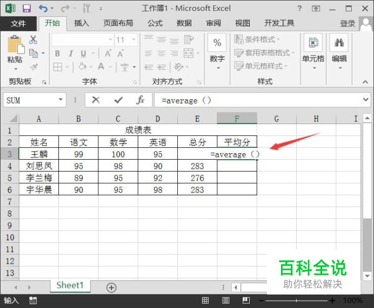Toggle Bold formatting
374x308 pixels.
pyautogui.click(x=57, y=53)
